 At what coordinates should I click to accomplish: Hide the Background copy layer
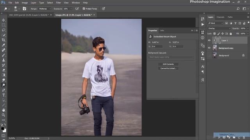click(x=209, y=48)
